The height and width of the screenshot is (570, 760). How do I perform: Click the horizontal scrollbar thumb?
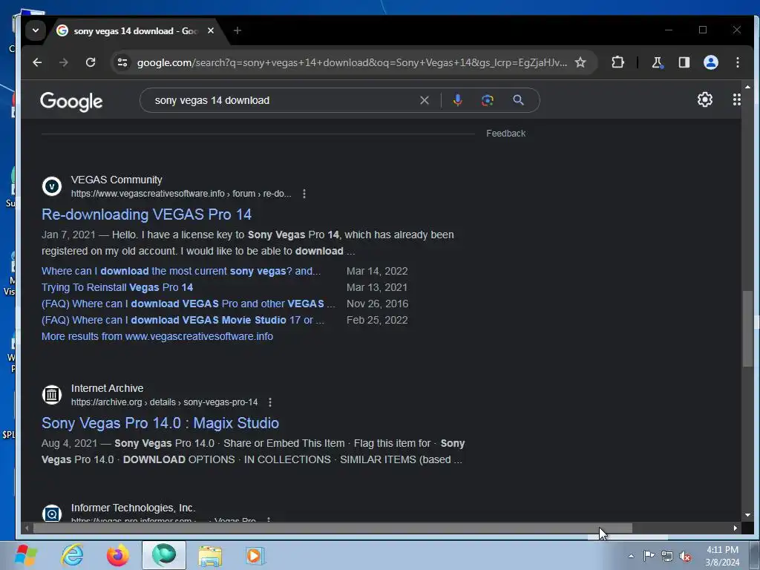pos(332,528)
